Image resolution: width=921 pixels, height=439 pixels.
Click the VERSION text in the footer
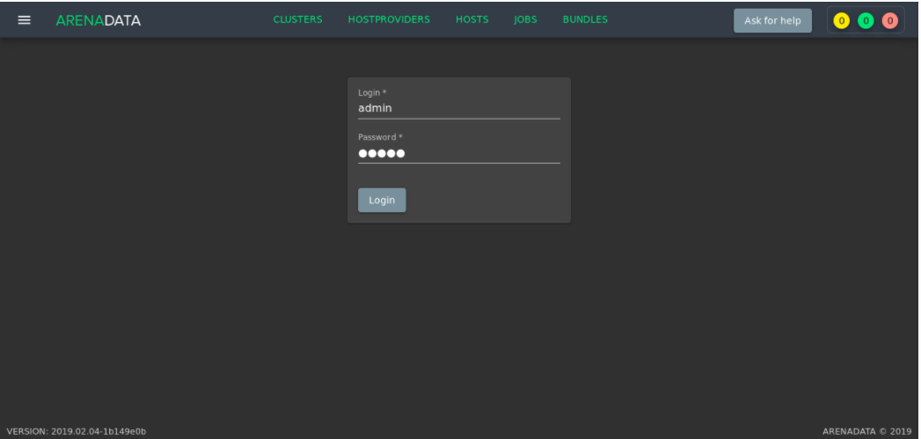click(77, 431)
